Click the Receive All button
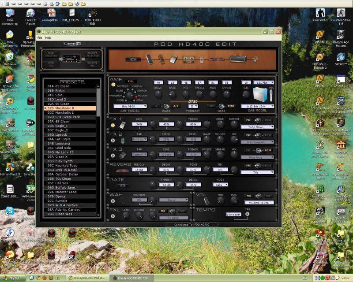Image resolution: width=353 pixels, height=282 pixels. tap(92, 65)
